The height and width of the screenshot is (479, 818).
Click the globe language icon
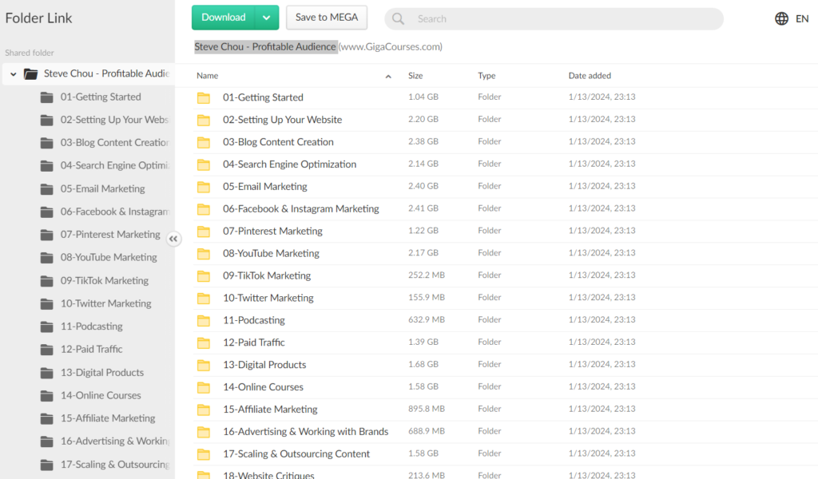tap(781, 18)
